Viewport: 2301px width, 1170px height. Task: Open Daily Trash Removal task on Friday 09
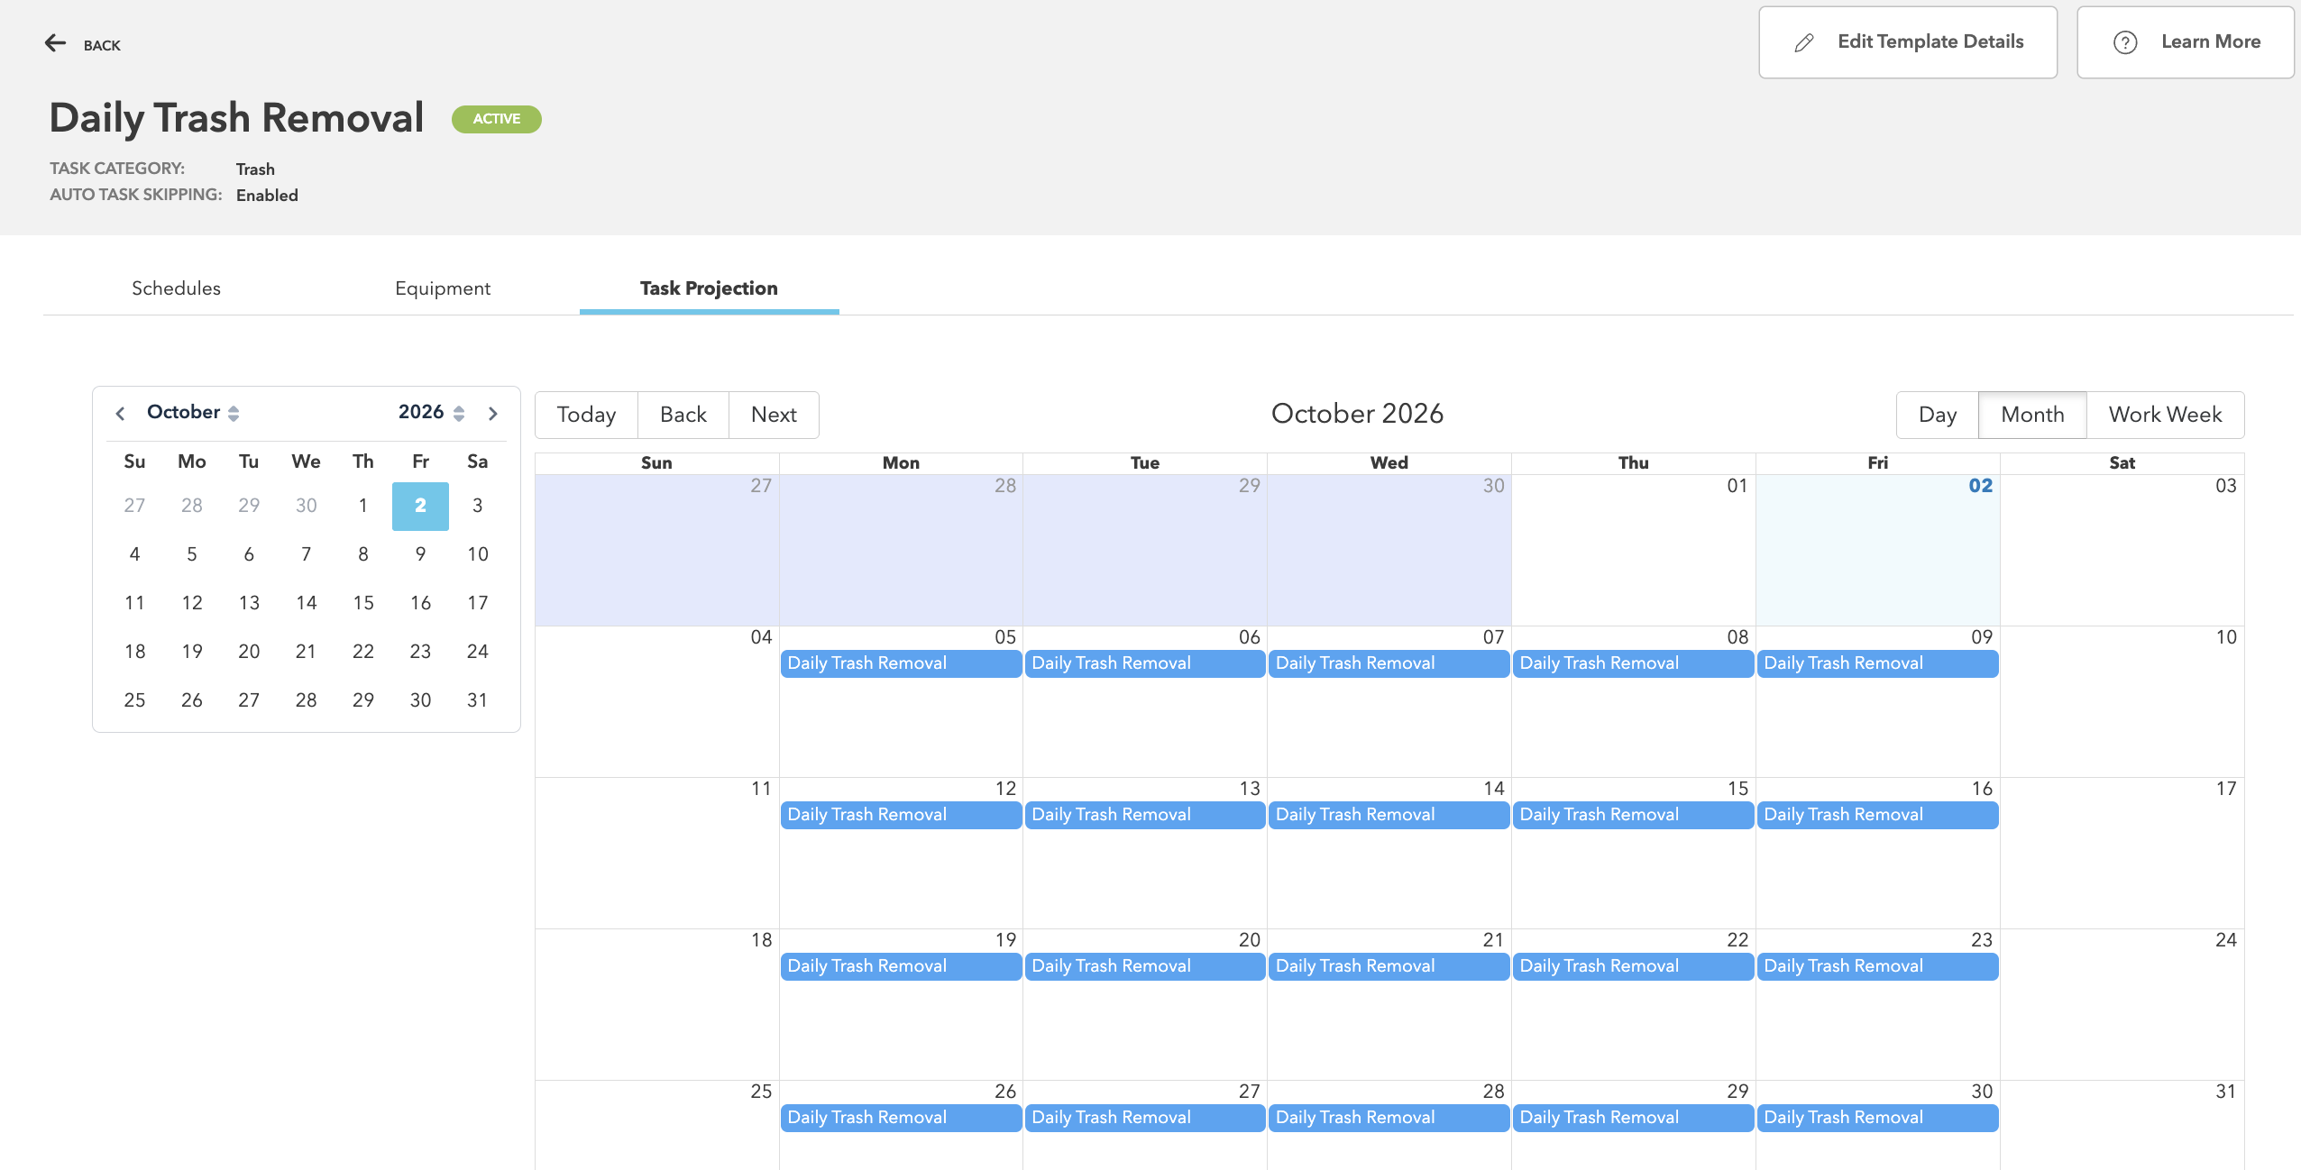click(1877, 663)
